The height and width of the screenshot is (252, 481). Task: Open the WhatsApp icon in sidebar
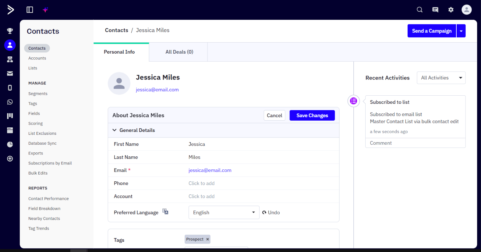pos(10,102)
